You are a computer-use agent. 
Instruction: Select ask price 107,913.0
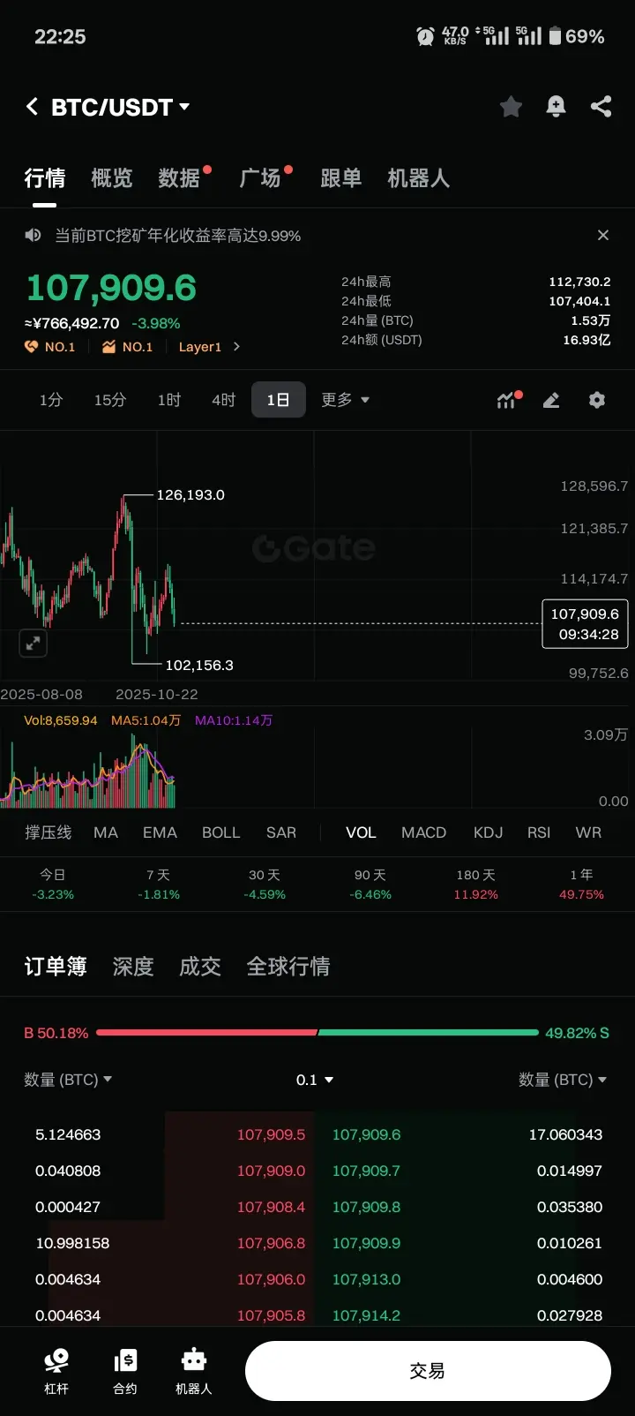(x=366, y=1279)
